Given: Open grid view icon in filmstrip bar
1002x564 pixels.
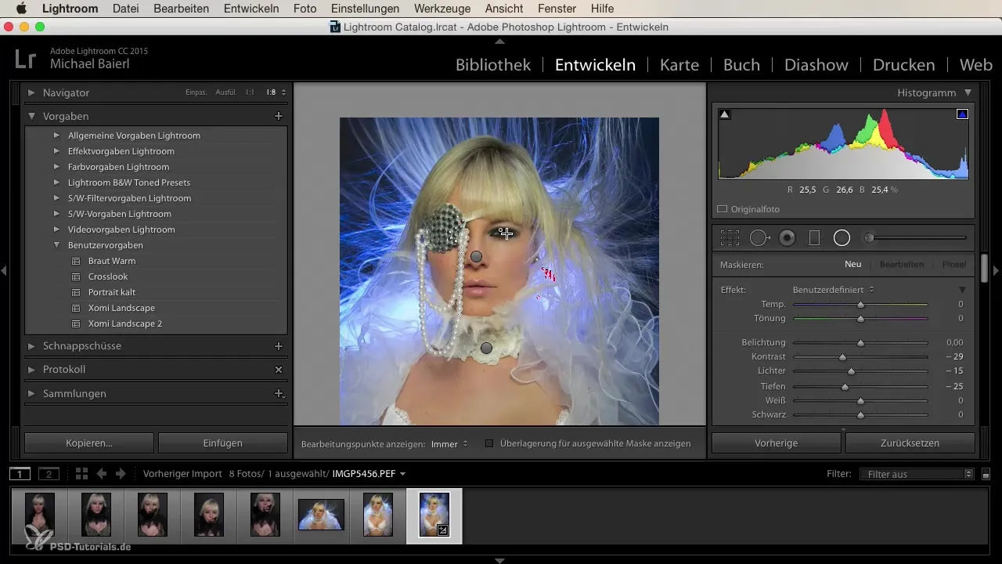Looking at the screenshot, I should tap(81, 474).
